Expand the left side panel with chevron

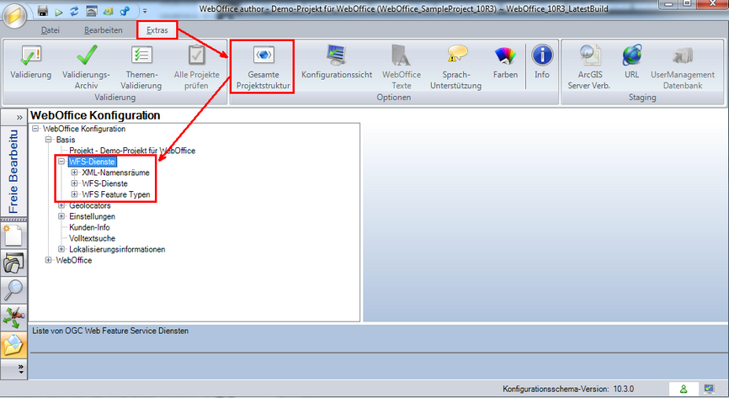19,117
